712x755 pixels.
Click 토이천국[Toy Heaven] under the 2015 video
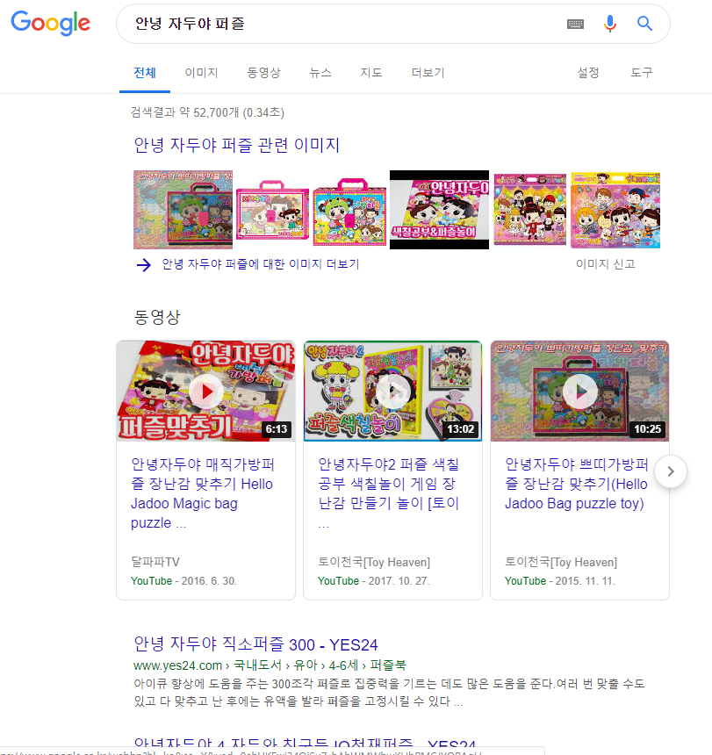click(561, 562)
